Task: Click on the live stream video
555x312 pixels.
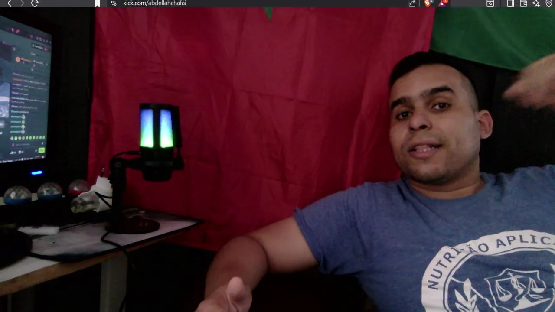Action: click(277, 159)
